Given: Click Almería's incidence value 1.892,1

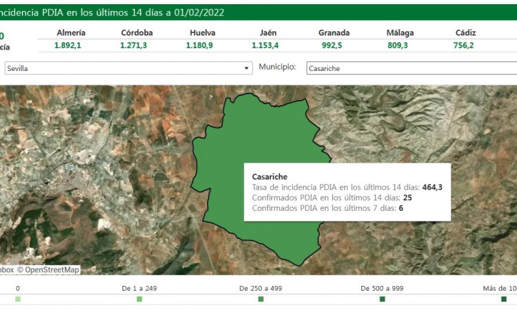Looking at the screenshot, I should tap(71, 45).
